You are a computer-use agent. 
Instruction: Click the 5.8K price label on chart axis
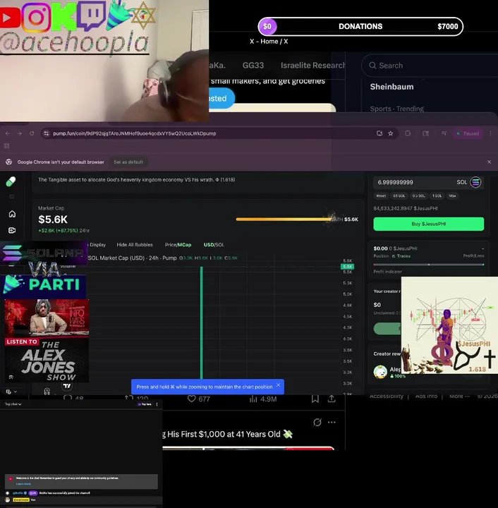tap(347, 267)
